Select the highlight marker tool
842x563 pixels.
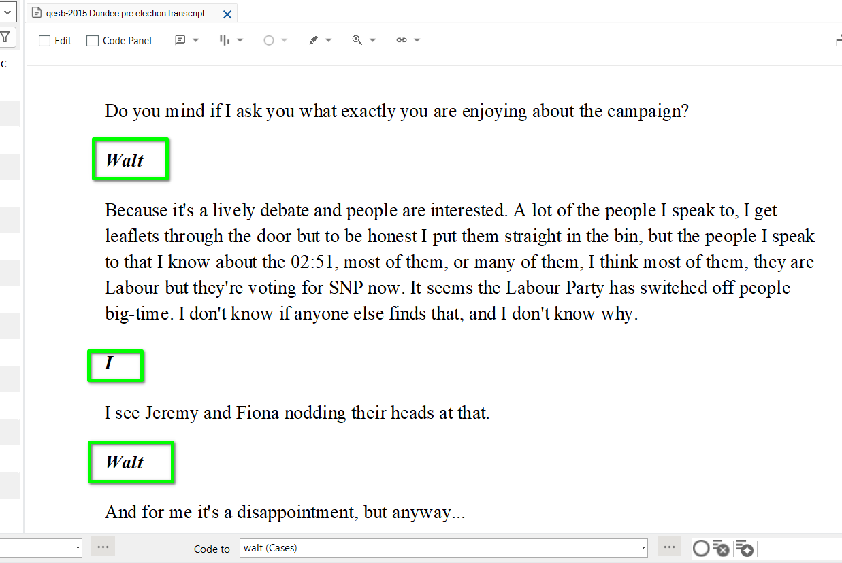313,40
